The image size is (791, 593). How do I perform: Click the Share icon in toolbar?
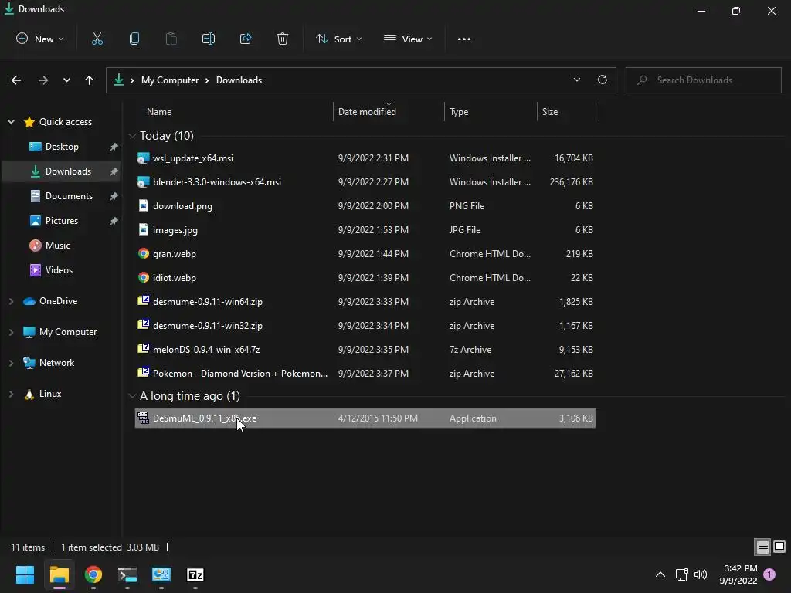[246, 39]
